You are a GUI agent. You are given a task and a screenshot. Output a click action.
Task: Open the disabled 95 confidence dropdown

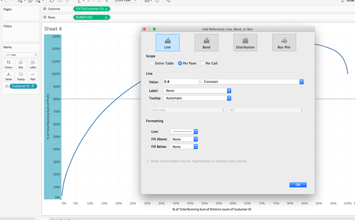click(x=266, y=110)
